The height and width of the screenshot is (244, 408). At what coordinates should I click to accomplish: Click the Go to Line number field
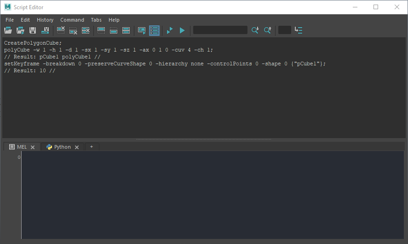[285, 30]
